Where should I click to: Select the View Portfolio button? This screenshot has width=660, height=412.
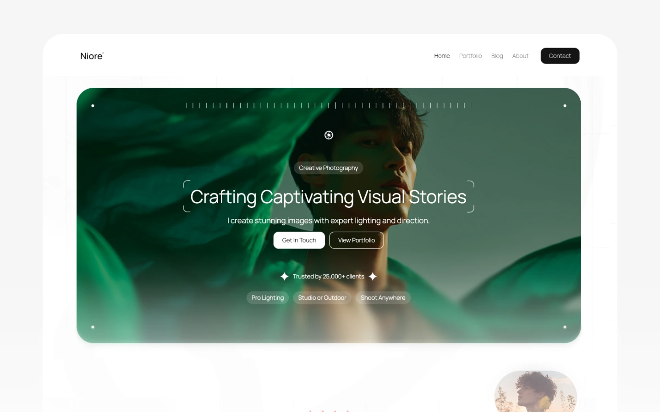[357, 240]
